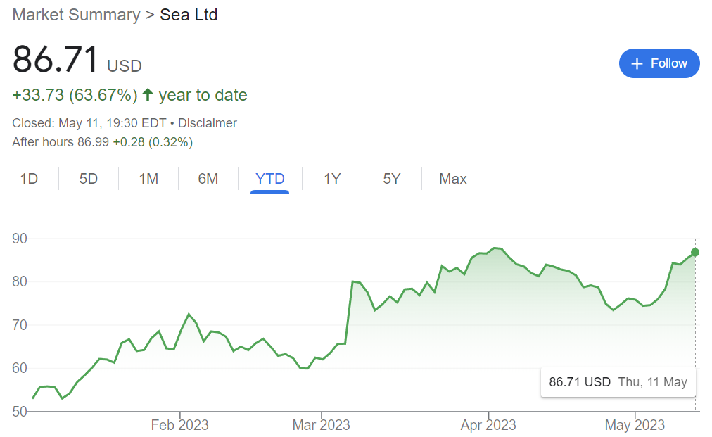Open the Disclaimer link
Screen dimensions: 712x437
pyautogui.click(x=207, y=123)
